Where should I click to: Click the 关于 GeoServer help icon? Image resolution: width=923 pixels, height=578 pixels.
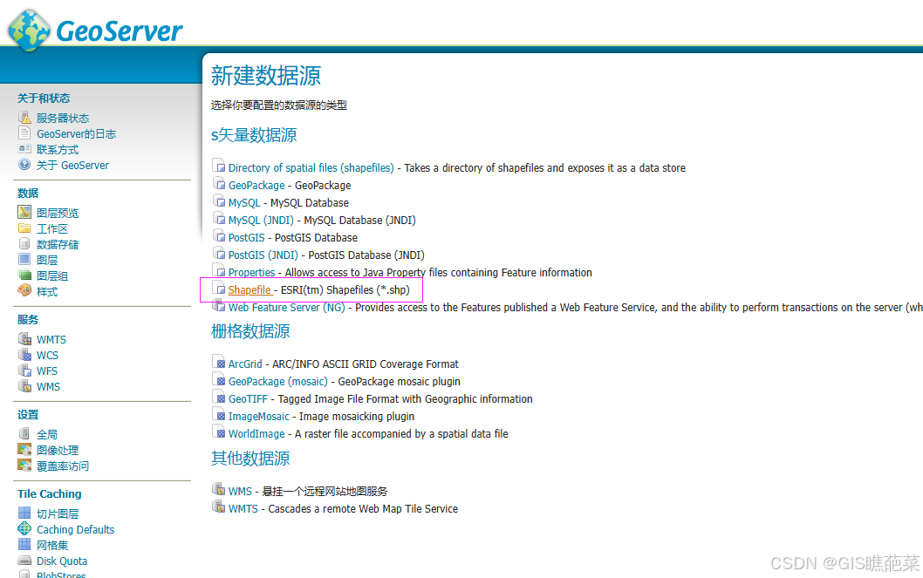[x=24, y=165]
